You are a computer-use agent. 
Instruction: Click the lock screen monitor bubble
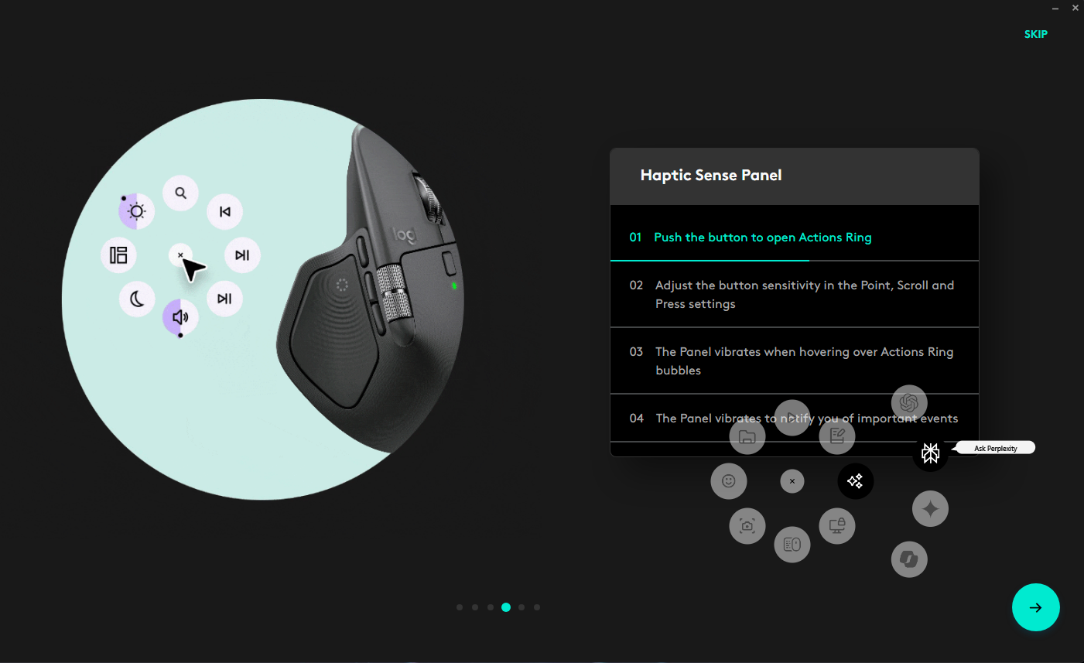(x=837, y=526)
